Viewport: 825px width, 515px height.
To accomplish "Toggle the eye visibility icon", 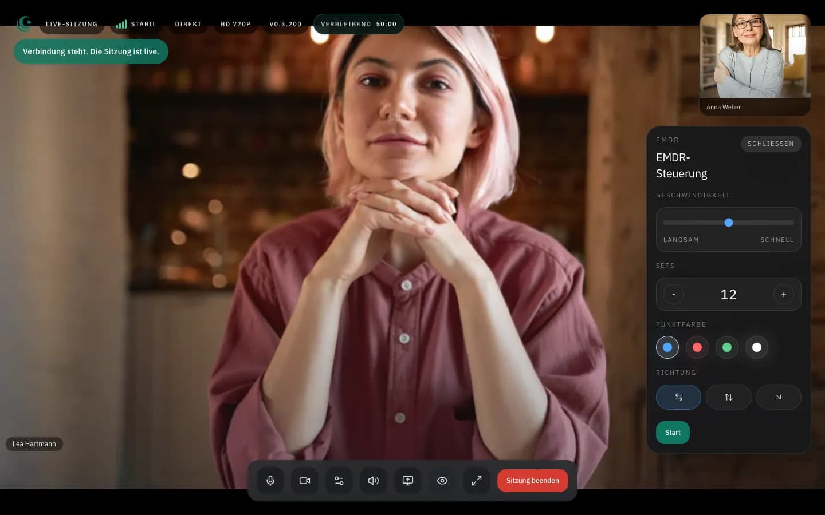I will click(442, 481).
